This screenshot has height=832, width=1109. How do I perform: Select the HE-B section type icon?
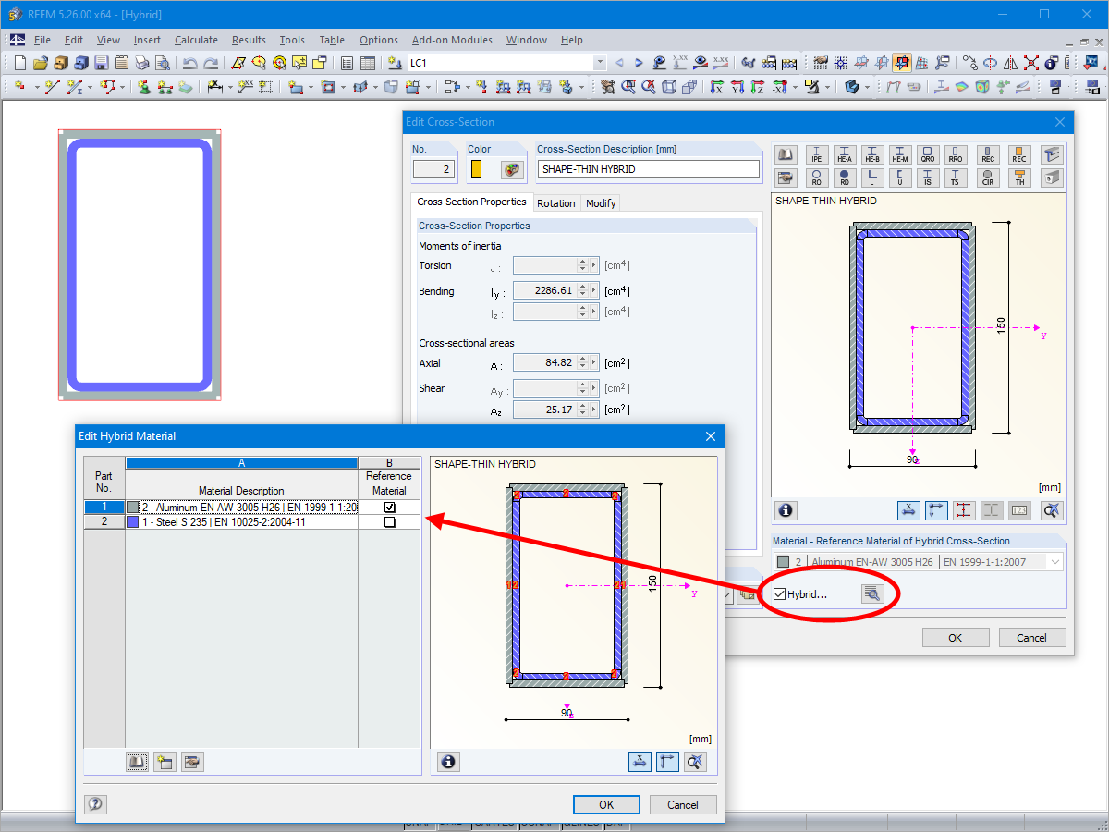tap(871, 154)
